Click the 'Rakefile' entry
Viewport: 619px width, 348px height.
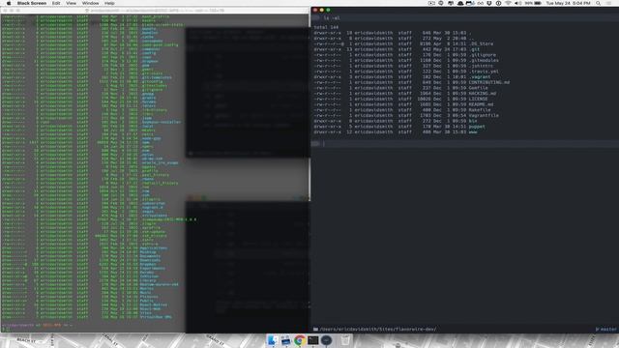(x=480, y=110)
